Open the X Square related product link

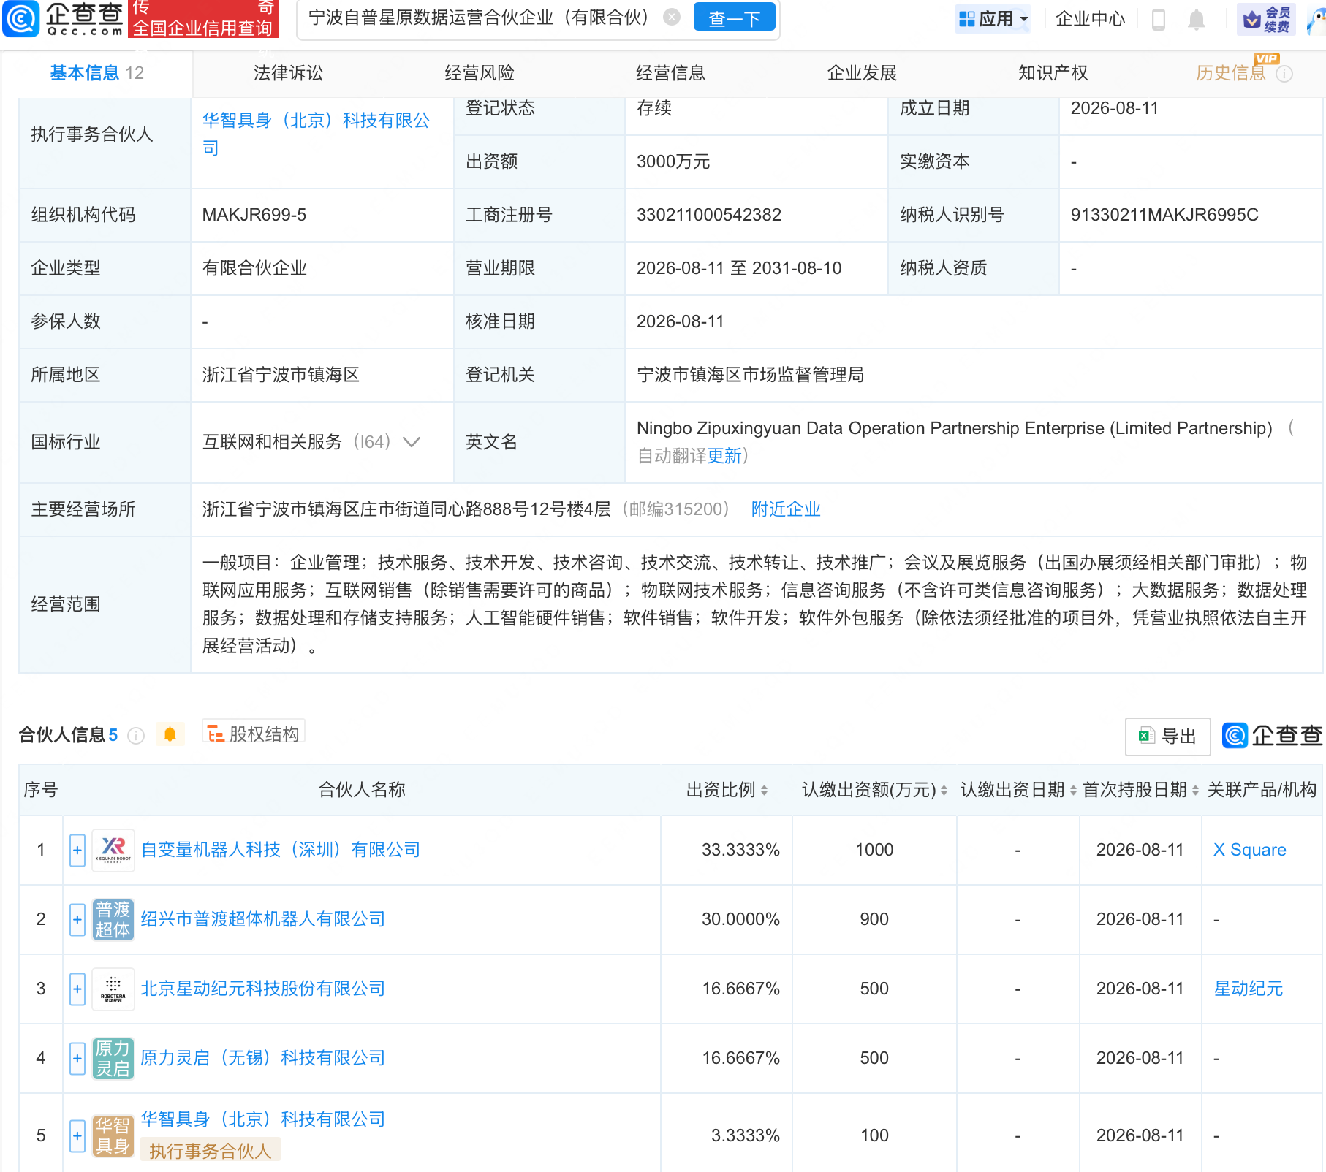(x=1250, y=850)
